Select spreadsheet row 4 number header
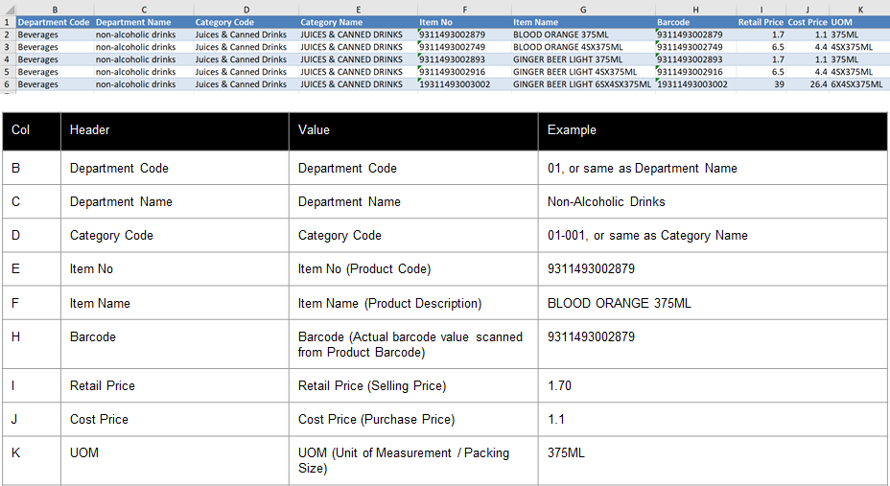890x486 pixels. 8,59
